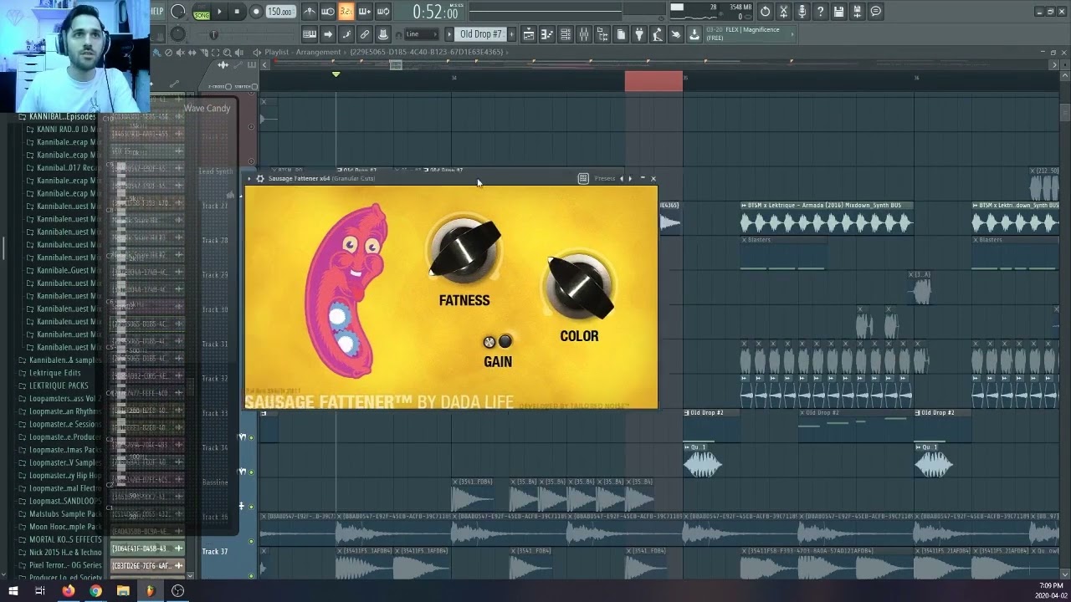Click the pattern ID breadcrumb after Arrangement
The image size is (1071, 602).
[x=427, y=53]
